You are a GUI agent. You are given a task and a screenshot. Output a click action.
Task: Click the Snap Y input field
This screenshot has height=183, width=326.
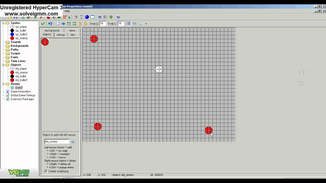(x=120, y=24)
